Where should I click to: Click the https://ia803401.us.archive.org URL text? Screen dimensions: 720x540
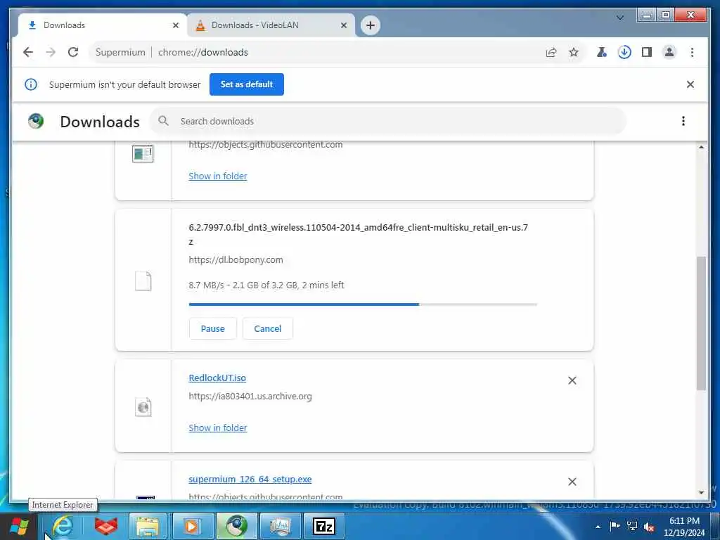click(x=250, y=397)
